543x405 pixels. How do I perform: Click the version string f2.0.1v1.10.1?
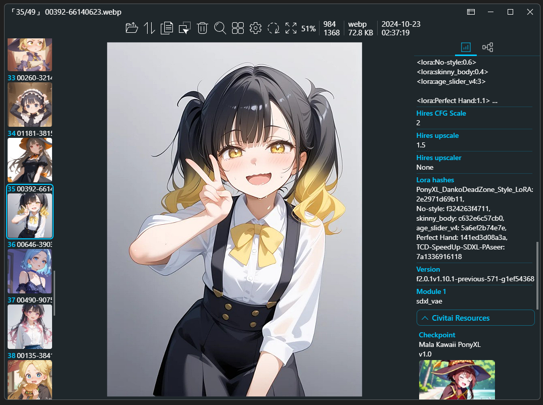pyautogui.click(x=475, y=279)
